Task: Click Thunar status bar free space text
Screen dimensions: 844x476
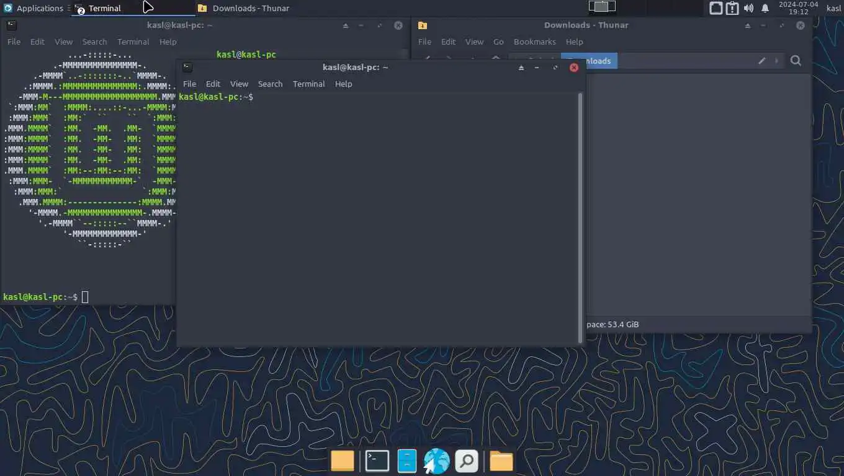Action: pyautogui.click(x=613, y=324)
